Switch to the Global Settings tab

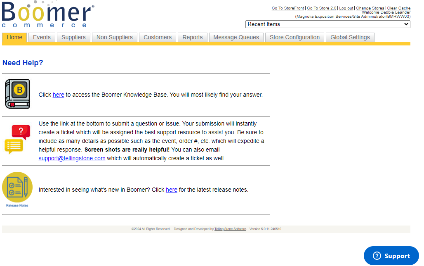(350, 37)
